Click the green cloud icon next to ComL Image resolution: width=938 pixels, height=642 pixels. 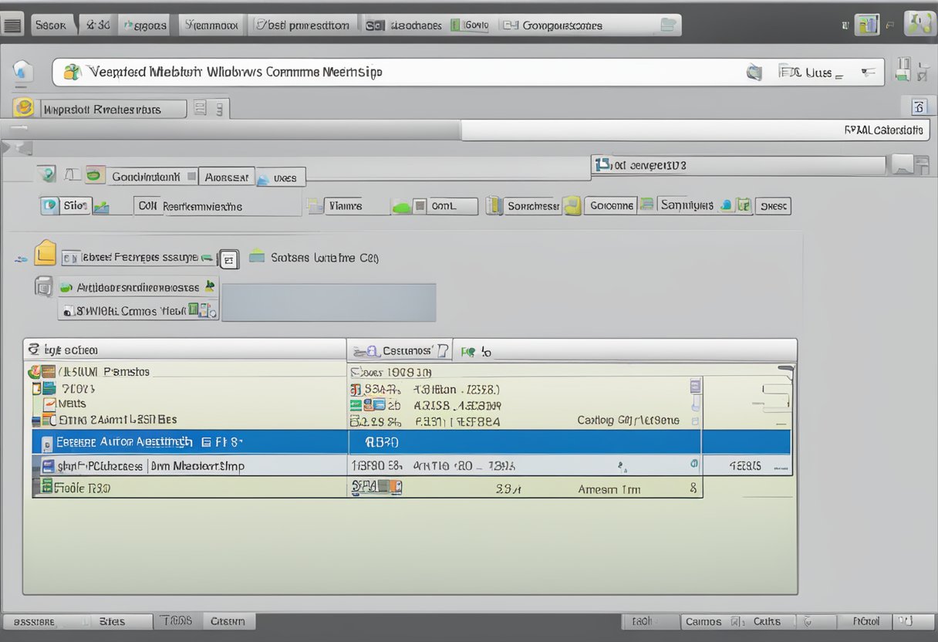point(400,206)
